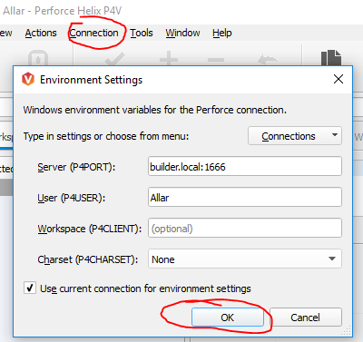Toggle Use current connection for environment settings
The image size is (363, 342).
pyautogui.click(x=30, y=288)
